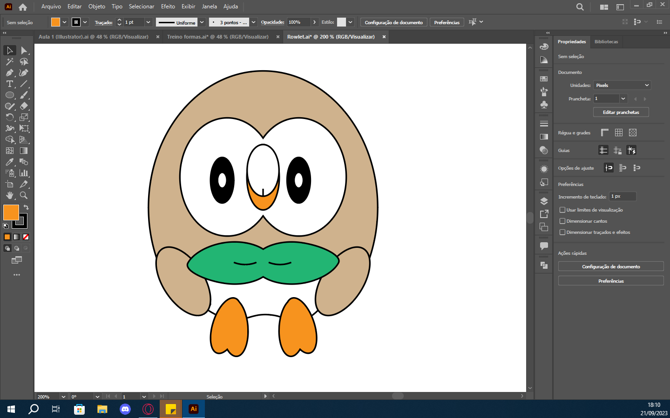The width and height of the screenshot is (670, 418).
Task: Select the Direct Selection tool
Action: pyautogui.click(x=24, y=50)
